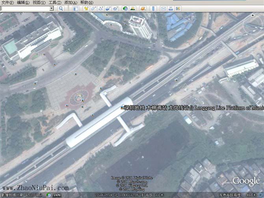Image resolution: width=264 pixels, height=198 pixels.
Task: Click the N marker on the compass
Action: point(253,15)
